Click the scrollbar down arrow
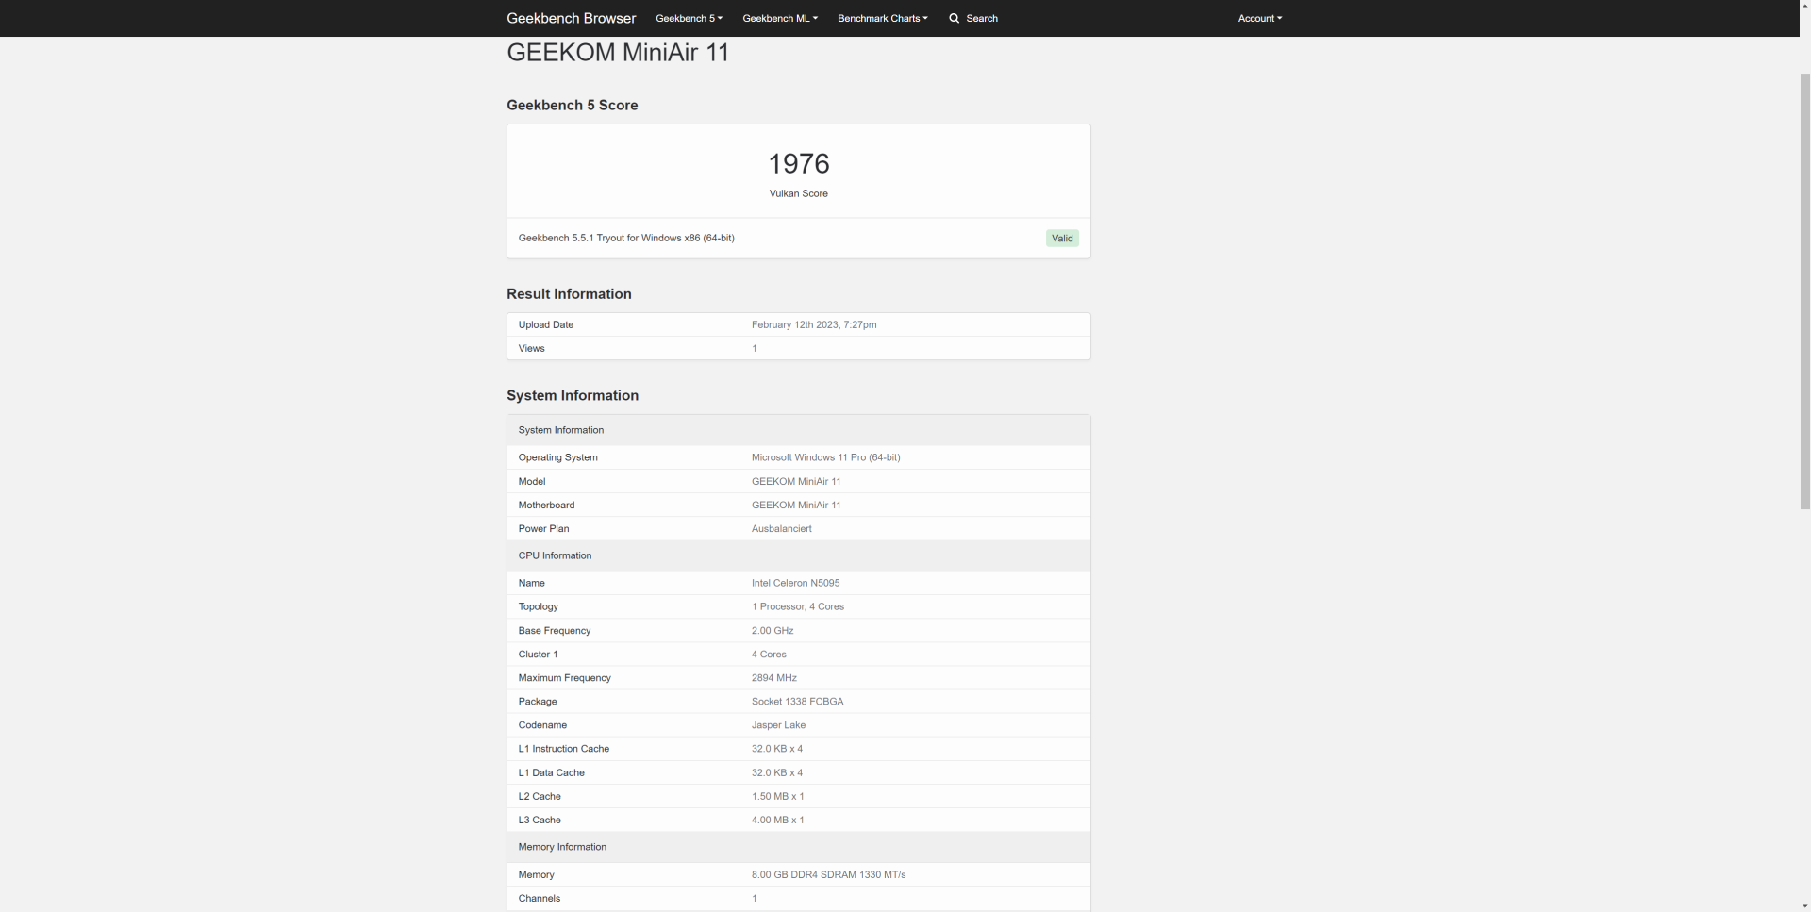This screenshot has width=1811, height=912. point(1805,904)
